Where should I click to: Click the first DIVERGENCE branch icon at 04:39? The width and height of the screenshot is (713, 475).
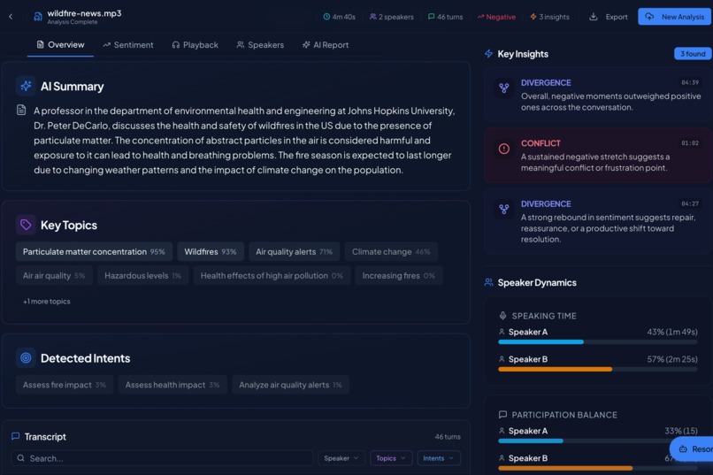pyautogui.click(x=504, y=88)
